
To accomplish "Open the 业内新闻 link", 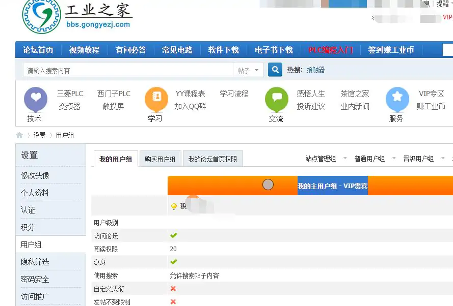I will [355, 106].
